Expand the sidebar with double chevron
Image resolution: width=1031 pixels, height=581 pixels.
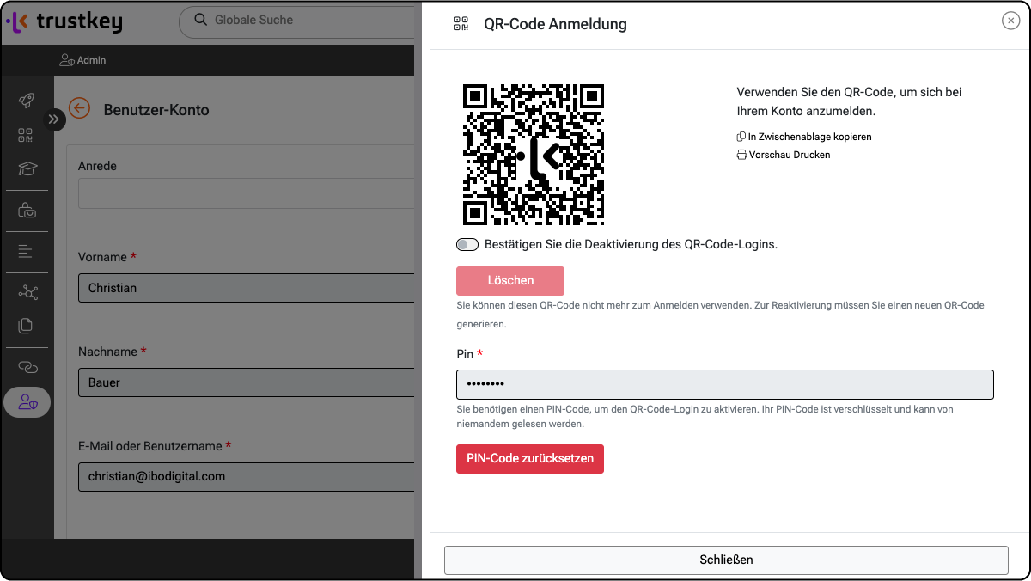pyautogui.click(x=54, y=119)
